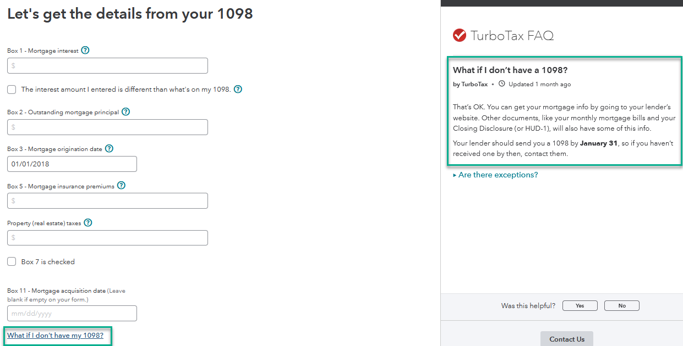Tick the Box 7 is checked checkbox
Screen dimensions: 683x346
coord(12,261)
